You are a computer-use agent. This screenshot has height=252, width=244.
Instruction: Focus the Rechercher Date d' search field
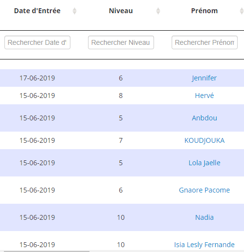(37, 42)
